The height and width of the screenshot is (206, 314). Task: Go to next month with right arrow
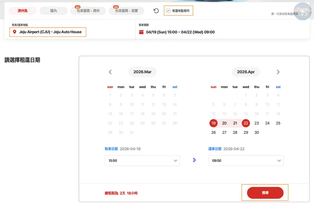278,72
